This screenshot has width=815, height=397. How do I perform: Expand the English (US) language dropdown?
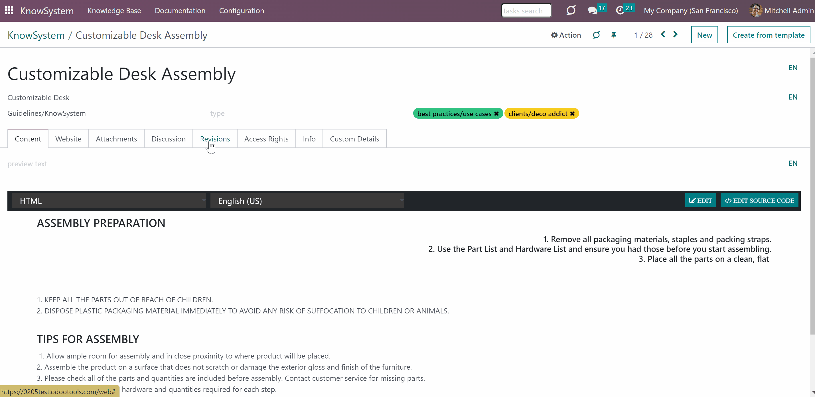pyautogui.click(x=307, y=200)
